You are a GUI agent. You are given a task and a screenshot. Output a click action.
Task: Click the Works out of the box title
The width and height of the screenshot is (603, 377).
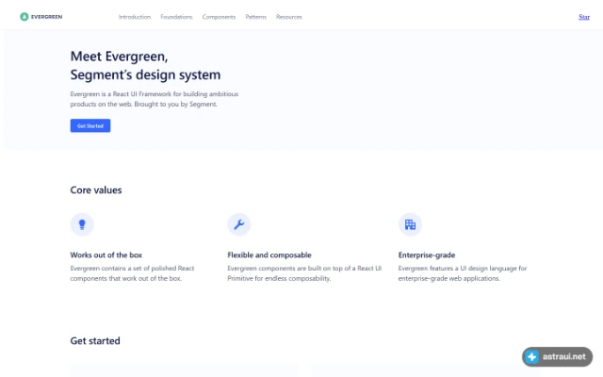pyautogui.click(x=106, y=255)
